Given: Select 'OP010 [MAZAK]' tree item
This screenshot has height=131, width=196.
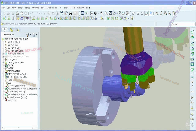Looking at the screenshot, I should pyautogui.click(x=14, y=71).
